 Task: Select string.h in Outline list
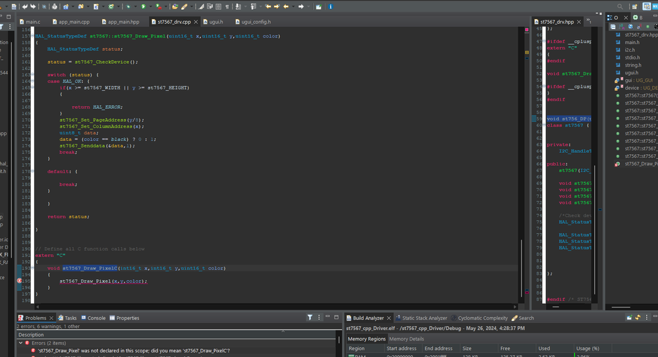coord(633,65)
